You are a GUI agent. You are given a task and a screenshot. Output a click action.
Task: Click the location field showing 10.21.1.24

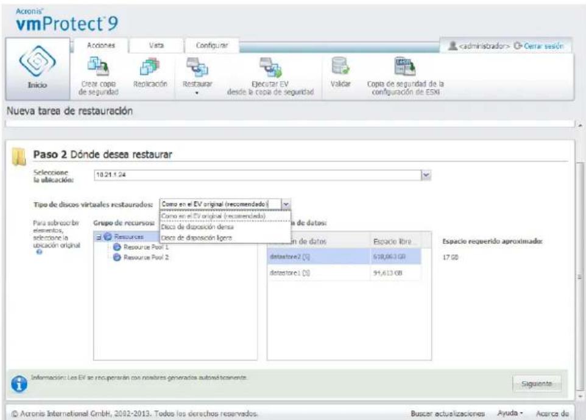(x=258, y=175)
